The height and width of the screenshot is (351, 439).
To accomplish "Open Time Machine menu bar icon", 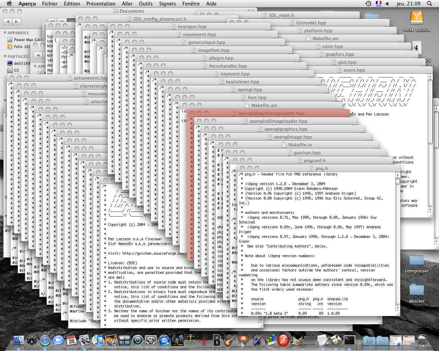I will coord(368,4).
